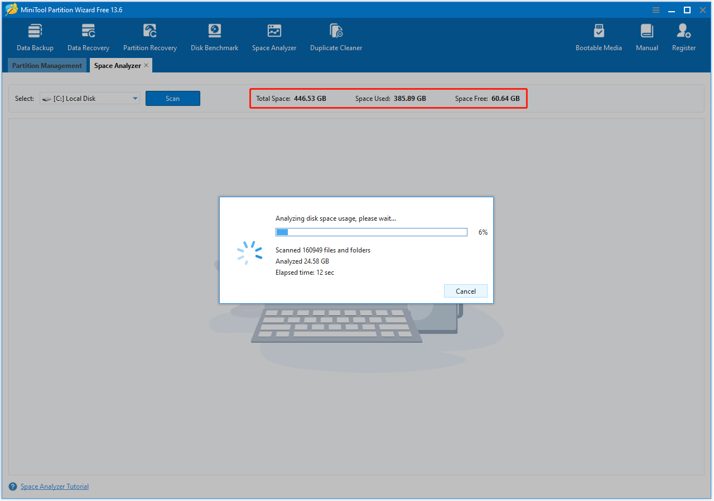Open the Manual

click(647, 36)
